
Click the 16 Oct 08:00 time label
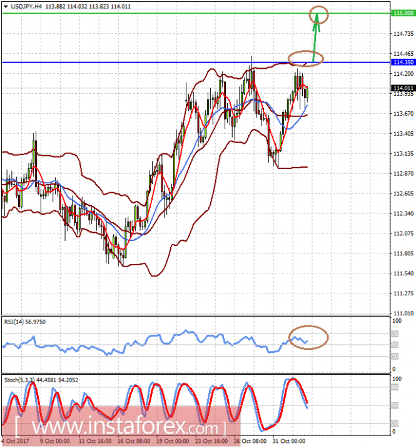[x=133, y=440]
